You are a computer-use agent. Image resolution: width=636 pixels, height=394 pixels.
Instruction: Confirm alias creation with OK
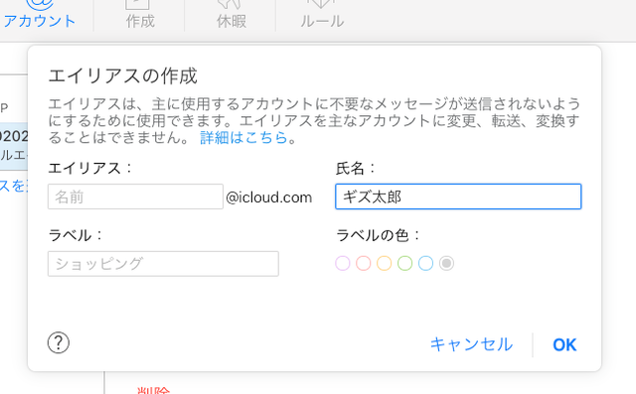(x=564, y=344)
